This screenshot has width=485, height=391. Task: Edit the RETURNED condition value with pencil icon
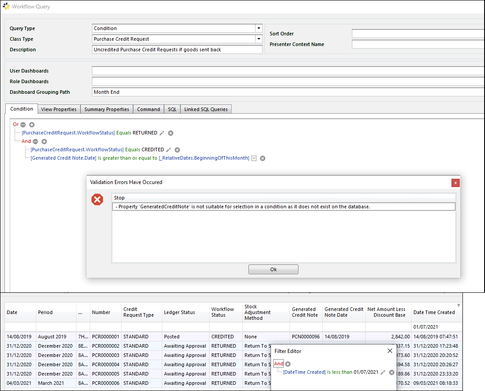tap(162, 133)
